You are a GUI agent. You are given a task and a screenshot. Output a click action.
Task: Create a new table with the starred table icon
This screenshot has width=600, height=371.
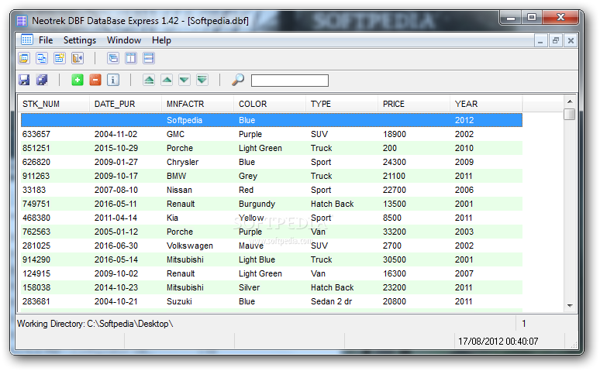pyautogui.click(x=60, y=58)
